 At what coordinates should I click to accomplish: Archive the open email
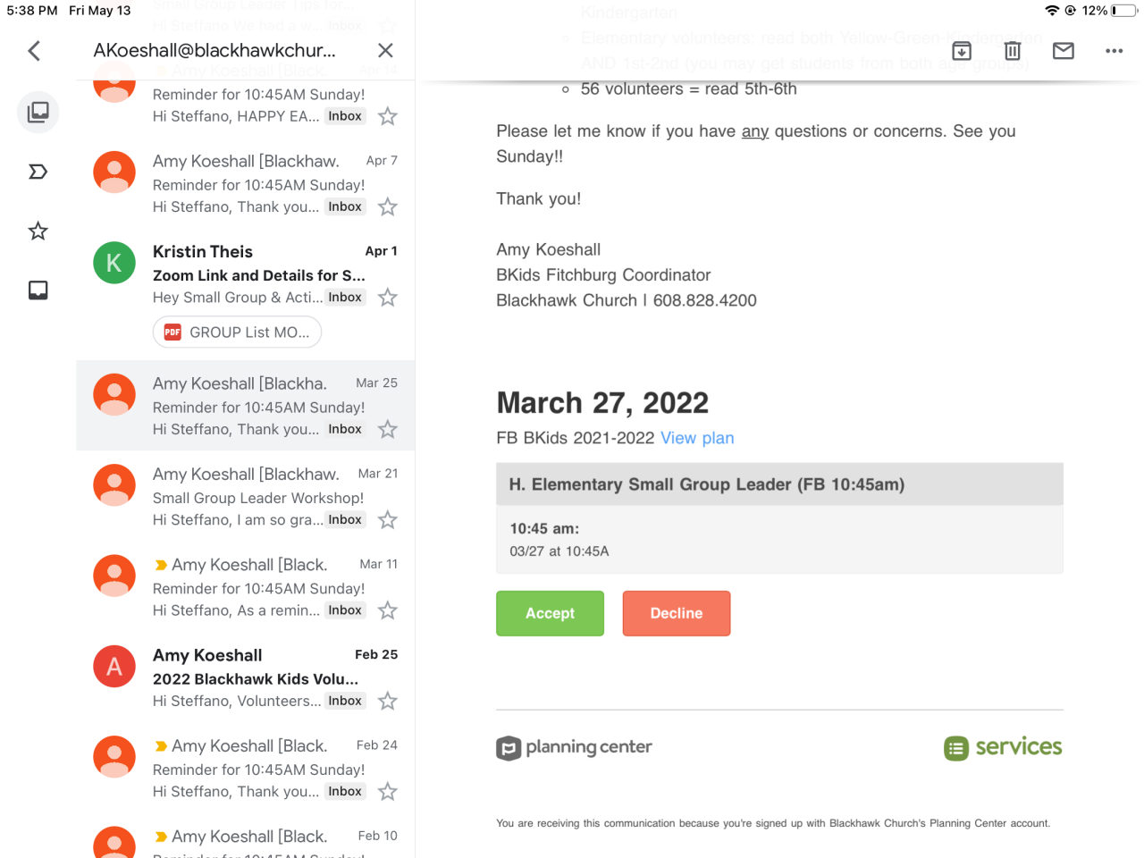coord(962,51)
